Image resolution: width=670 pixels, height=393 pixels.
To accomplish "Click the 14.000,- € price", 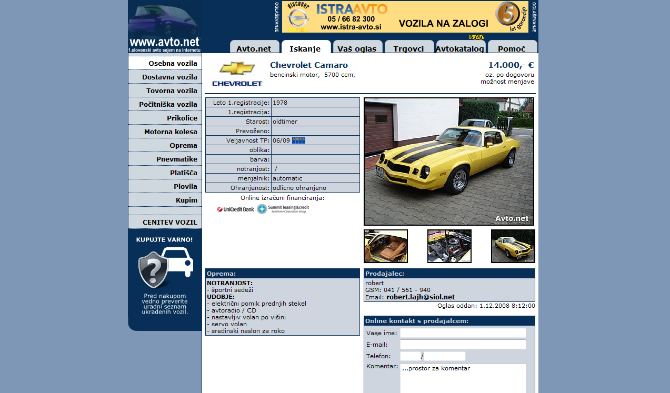I will coord(511,65).
